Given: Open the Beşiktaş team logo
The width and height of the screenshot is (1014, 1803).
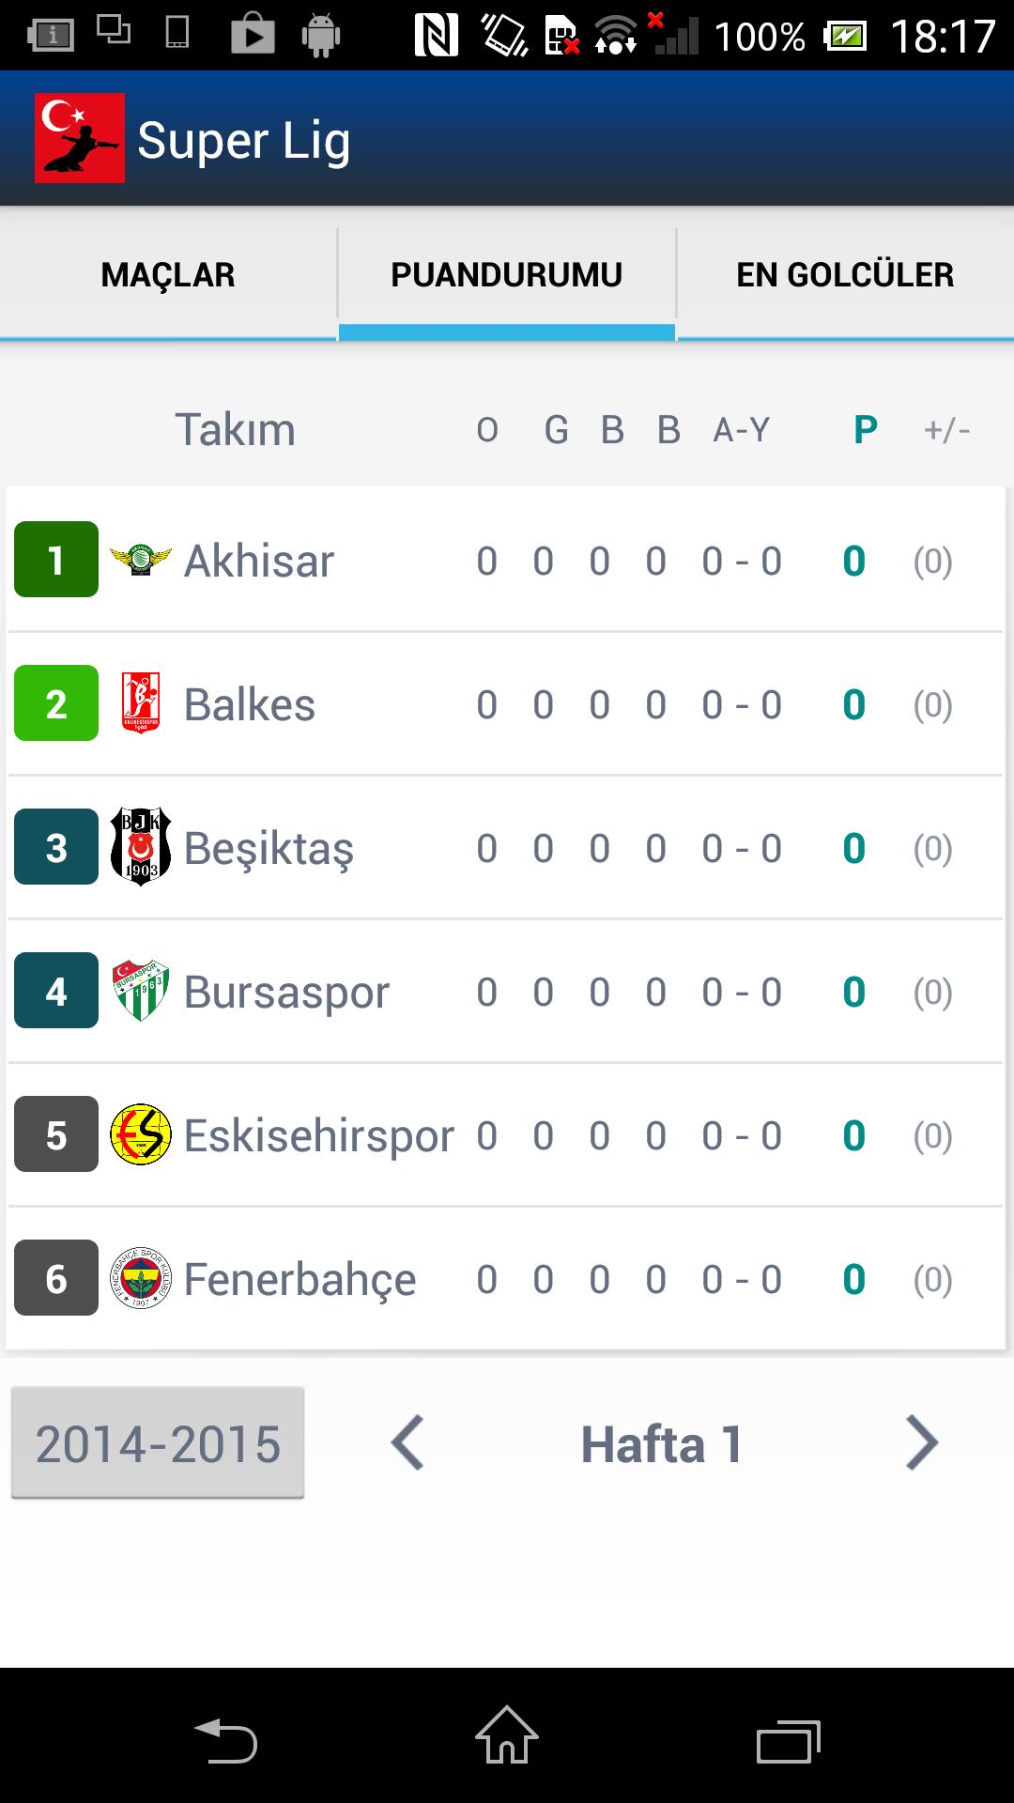Looking at the screenshot, I should pyautogui.click(x=139, y=847).
